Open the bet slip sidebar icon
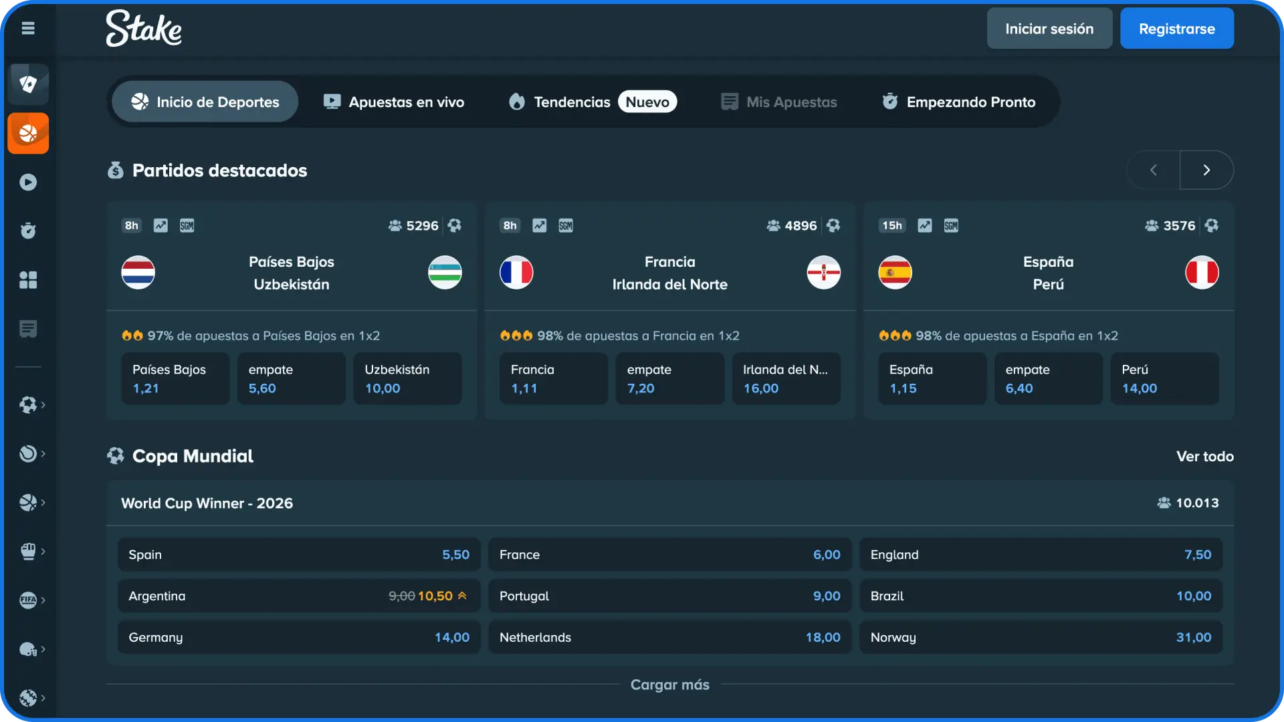 tap(28, 328)
